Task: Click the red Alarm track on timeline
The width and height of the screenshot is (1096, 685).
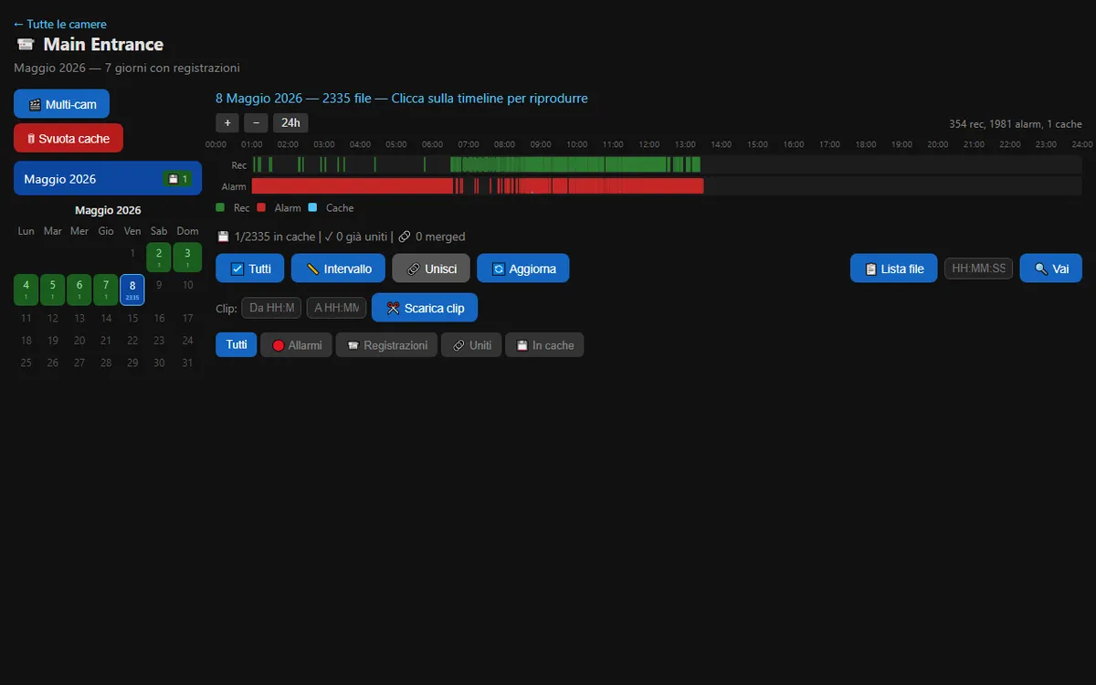Action: point(667,185)
